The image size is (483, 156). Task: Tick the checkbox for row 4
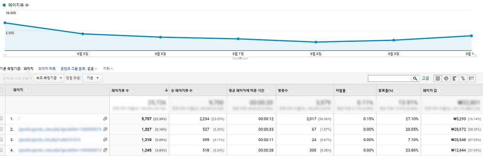point(1,150)
